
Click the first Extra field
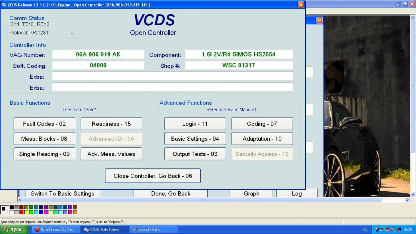[173, 76]
